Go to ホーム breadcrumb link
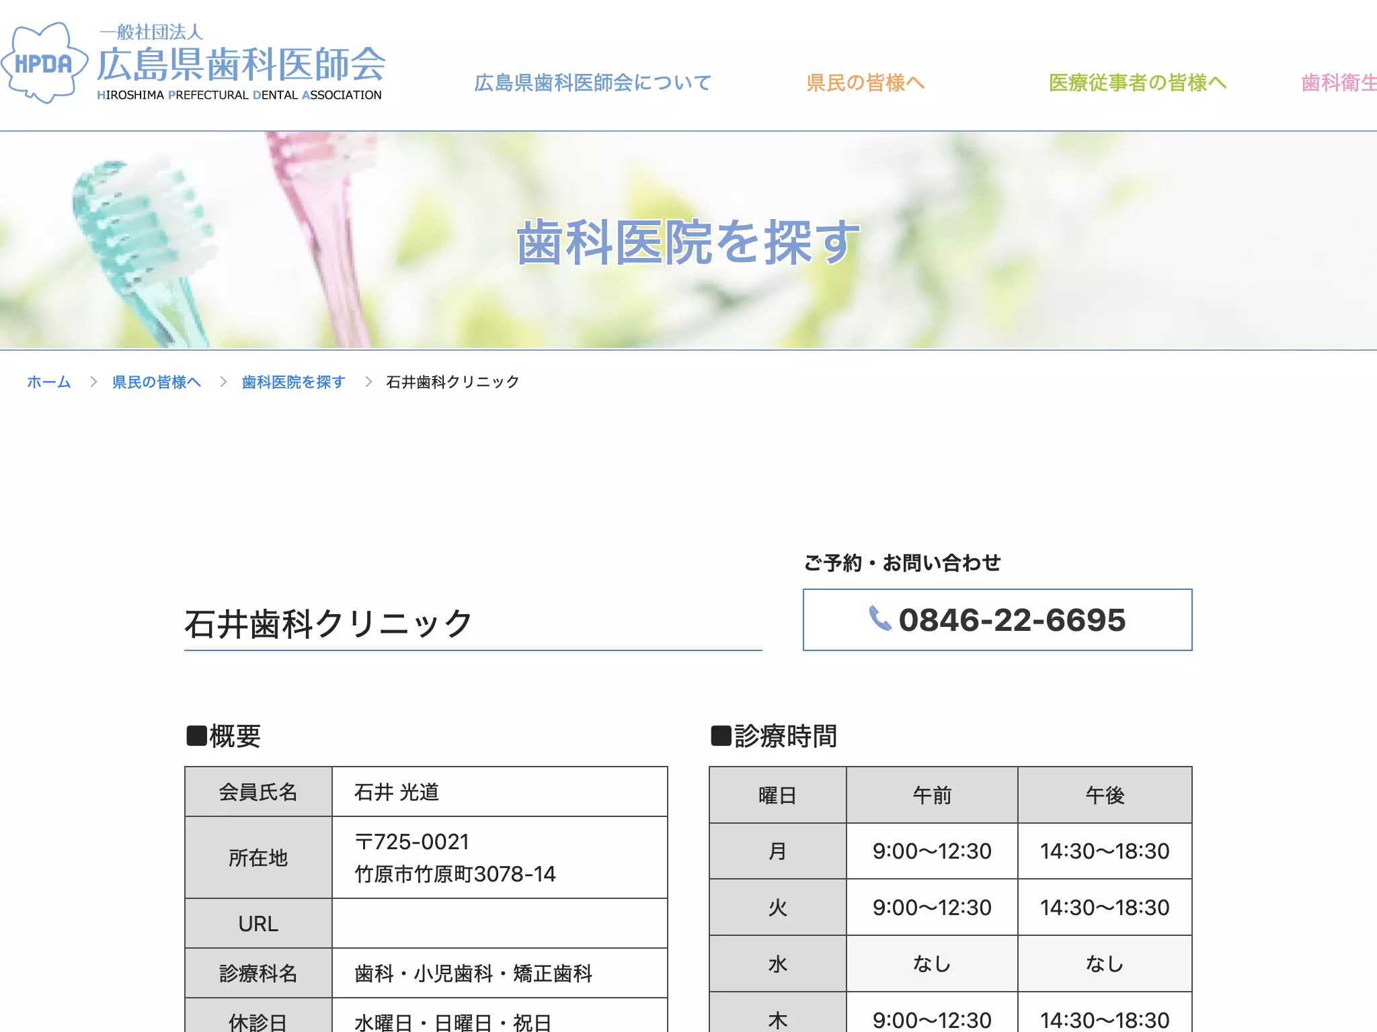 click(x=49, y=382)
